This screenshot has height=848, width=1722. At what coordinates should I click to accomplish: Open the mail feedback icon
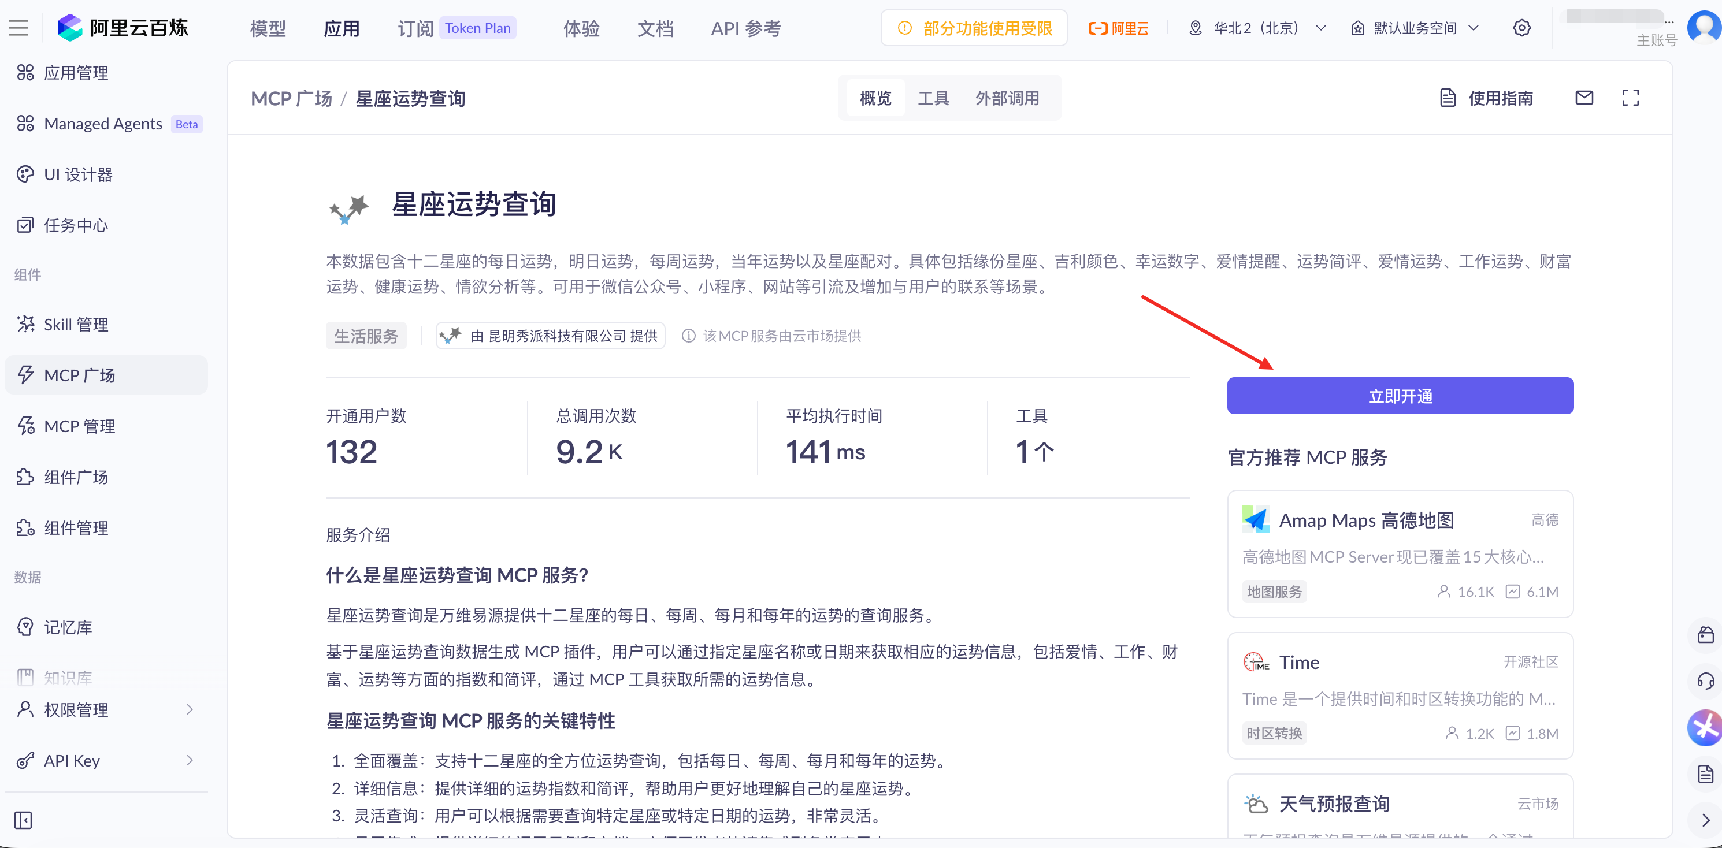pos(1584,98)
